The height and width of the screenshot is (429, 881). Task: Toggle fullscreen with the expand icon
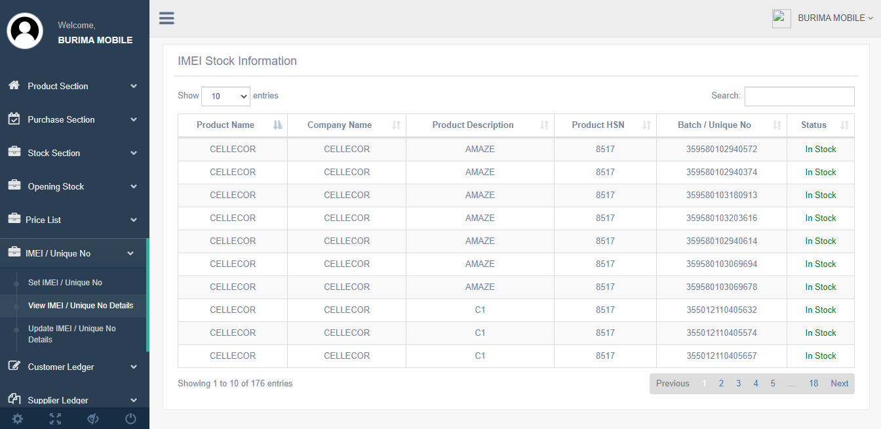[55, 419]
